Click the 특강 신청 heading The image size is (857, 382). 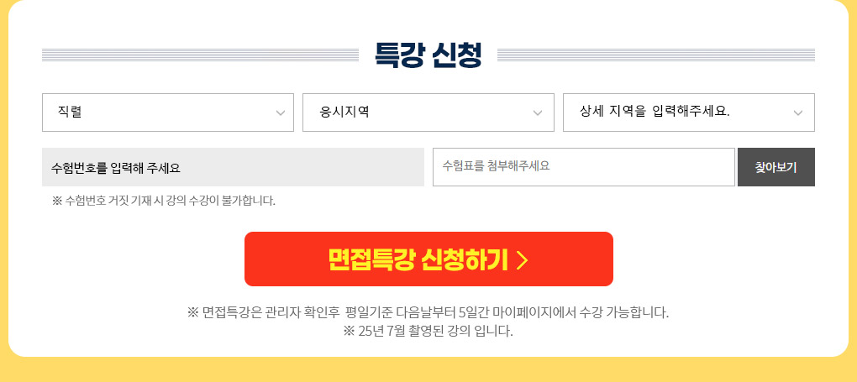point(428,55)
